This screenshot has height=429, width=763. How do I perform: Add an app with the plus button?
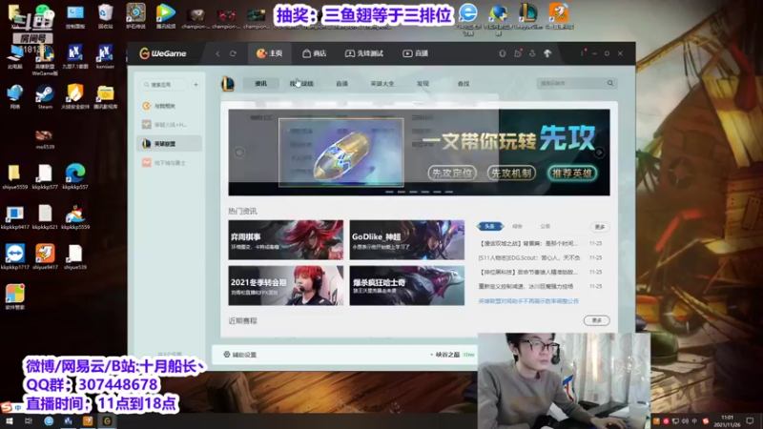(x=196, y=85)
